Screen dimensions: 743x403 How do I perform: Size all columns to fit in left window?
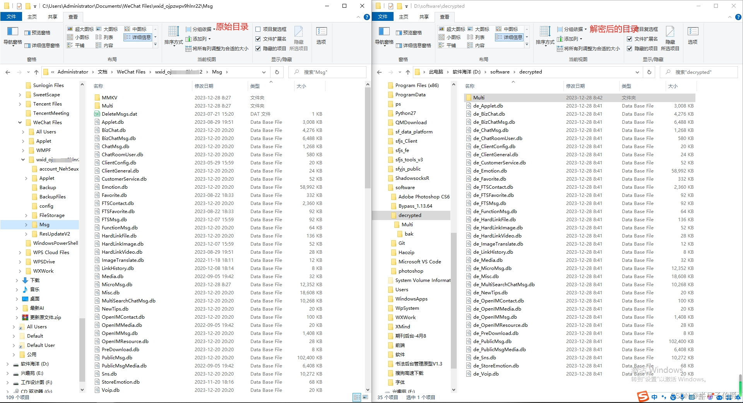coord(217,48)
